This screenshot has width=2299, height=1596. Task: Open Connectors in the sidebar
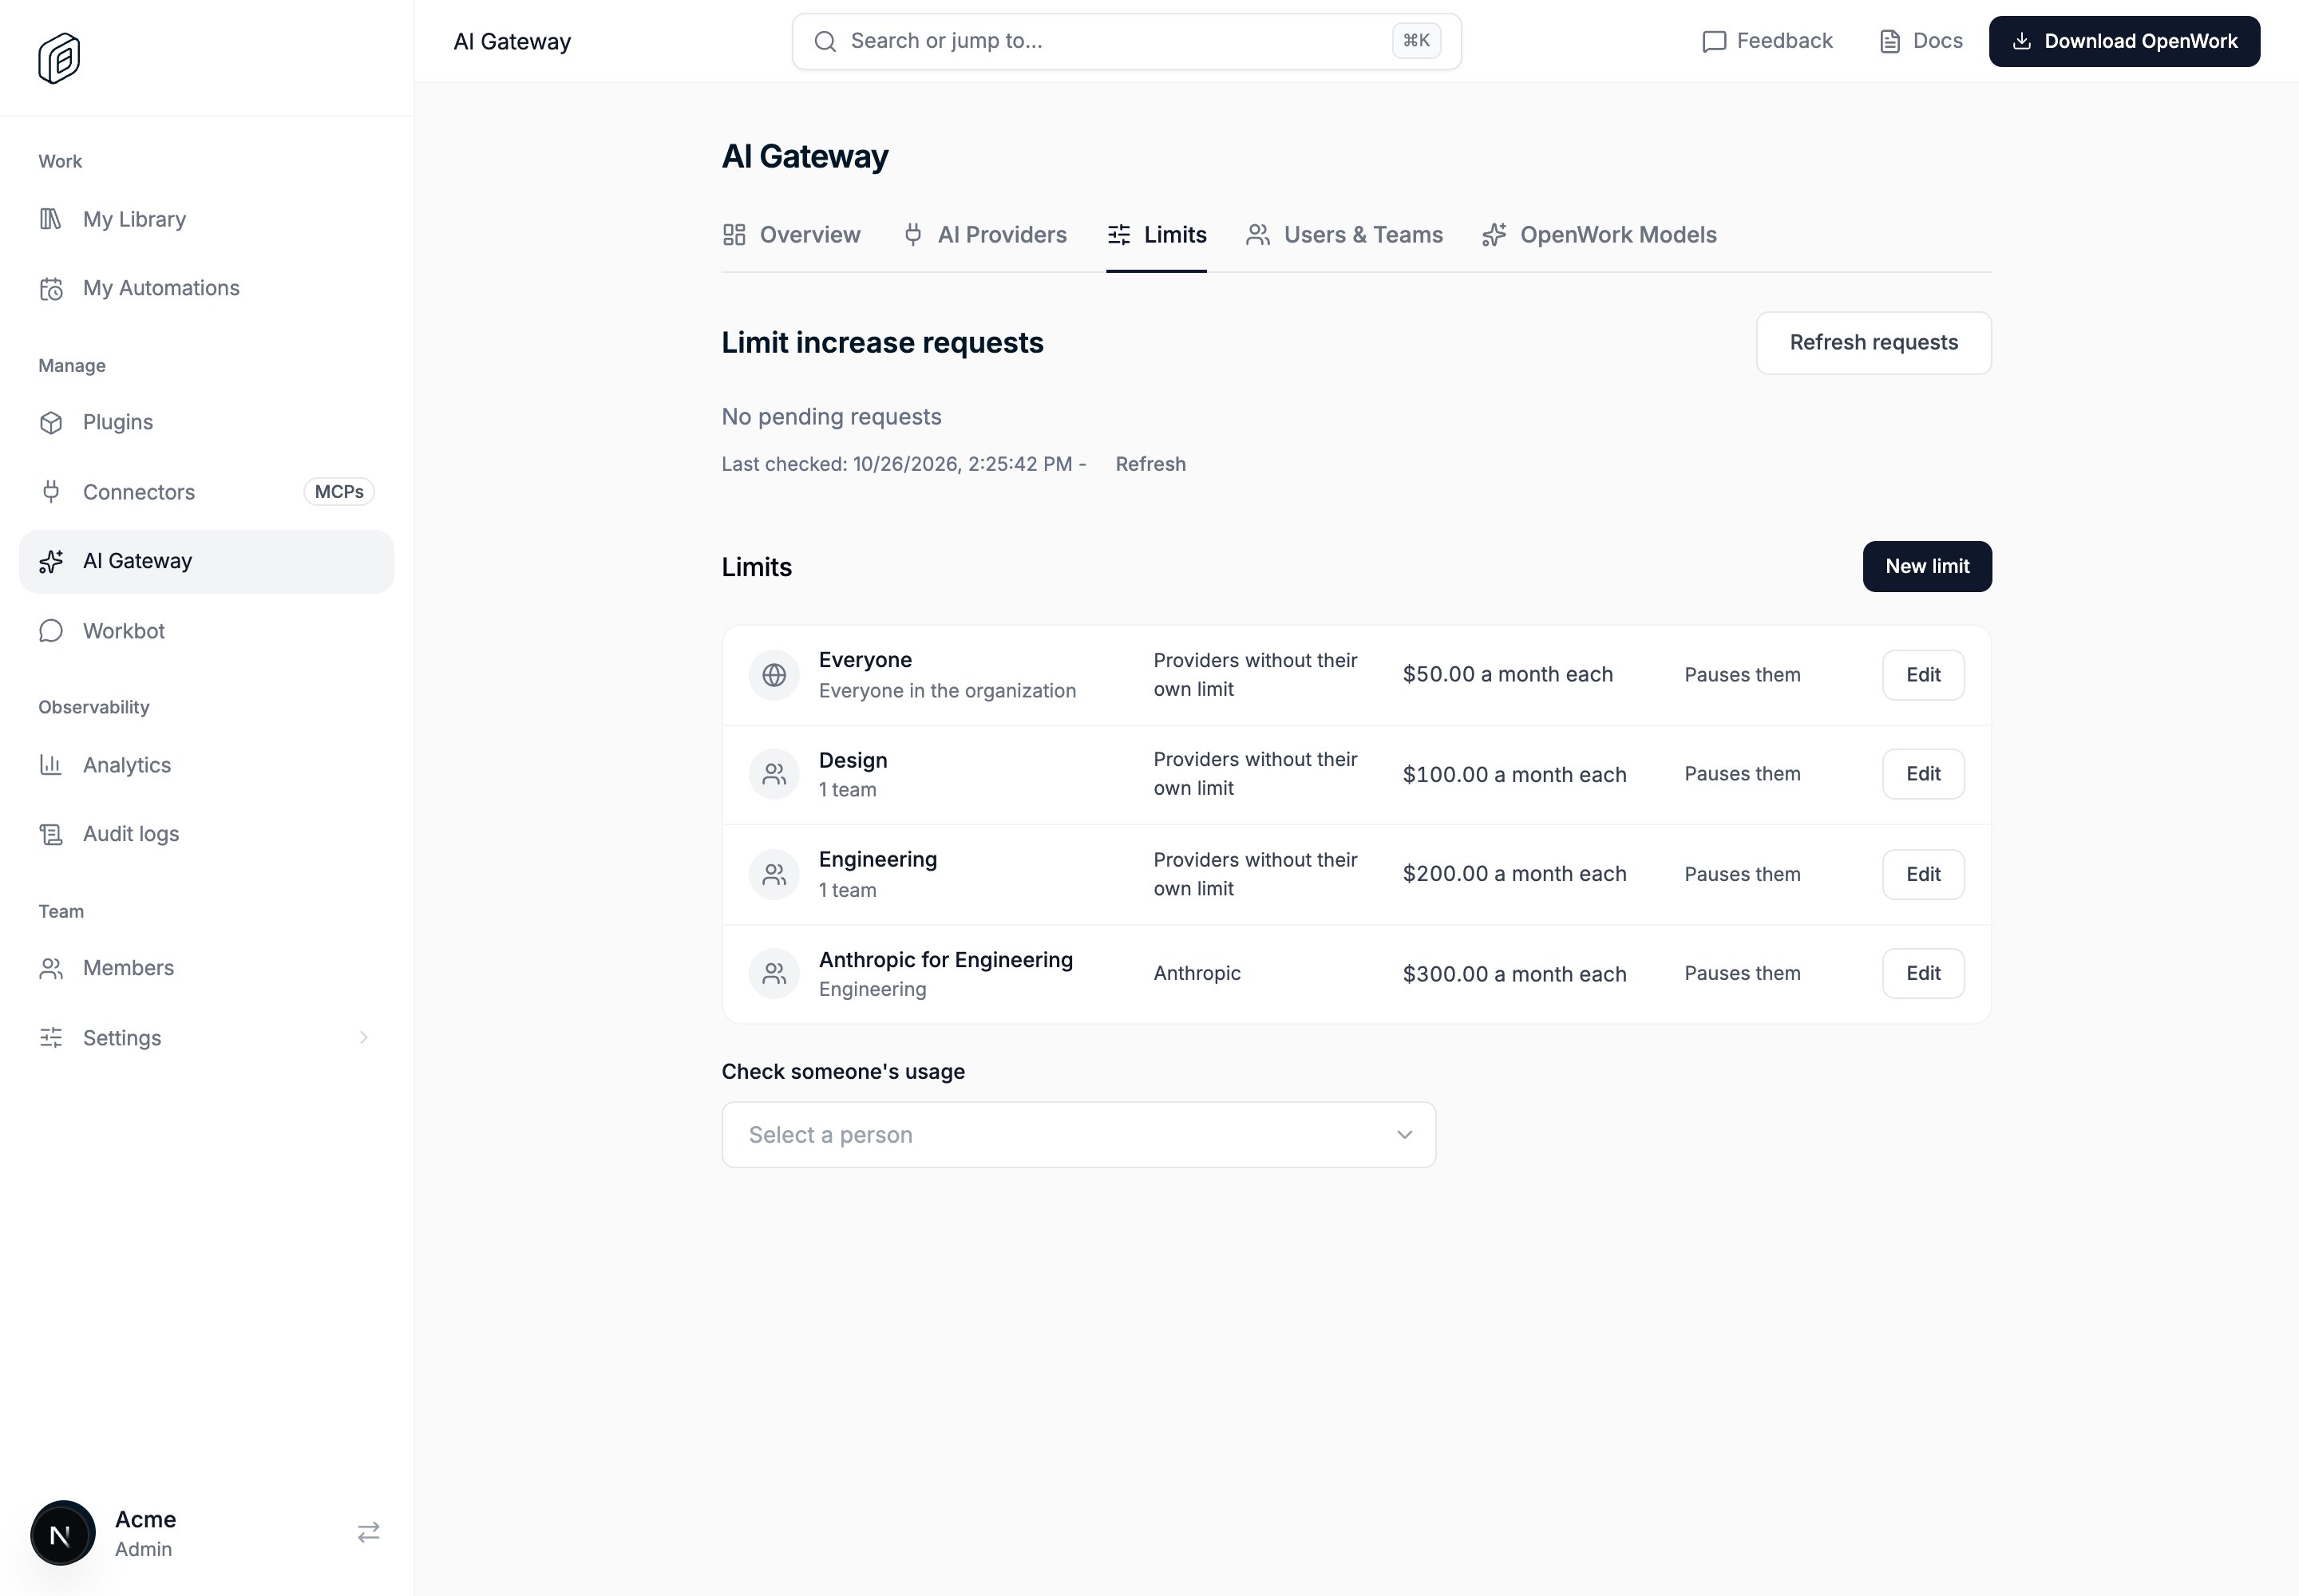click(x=206, y=492)
